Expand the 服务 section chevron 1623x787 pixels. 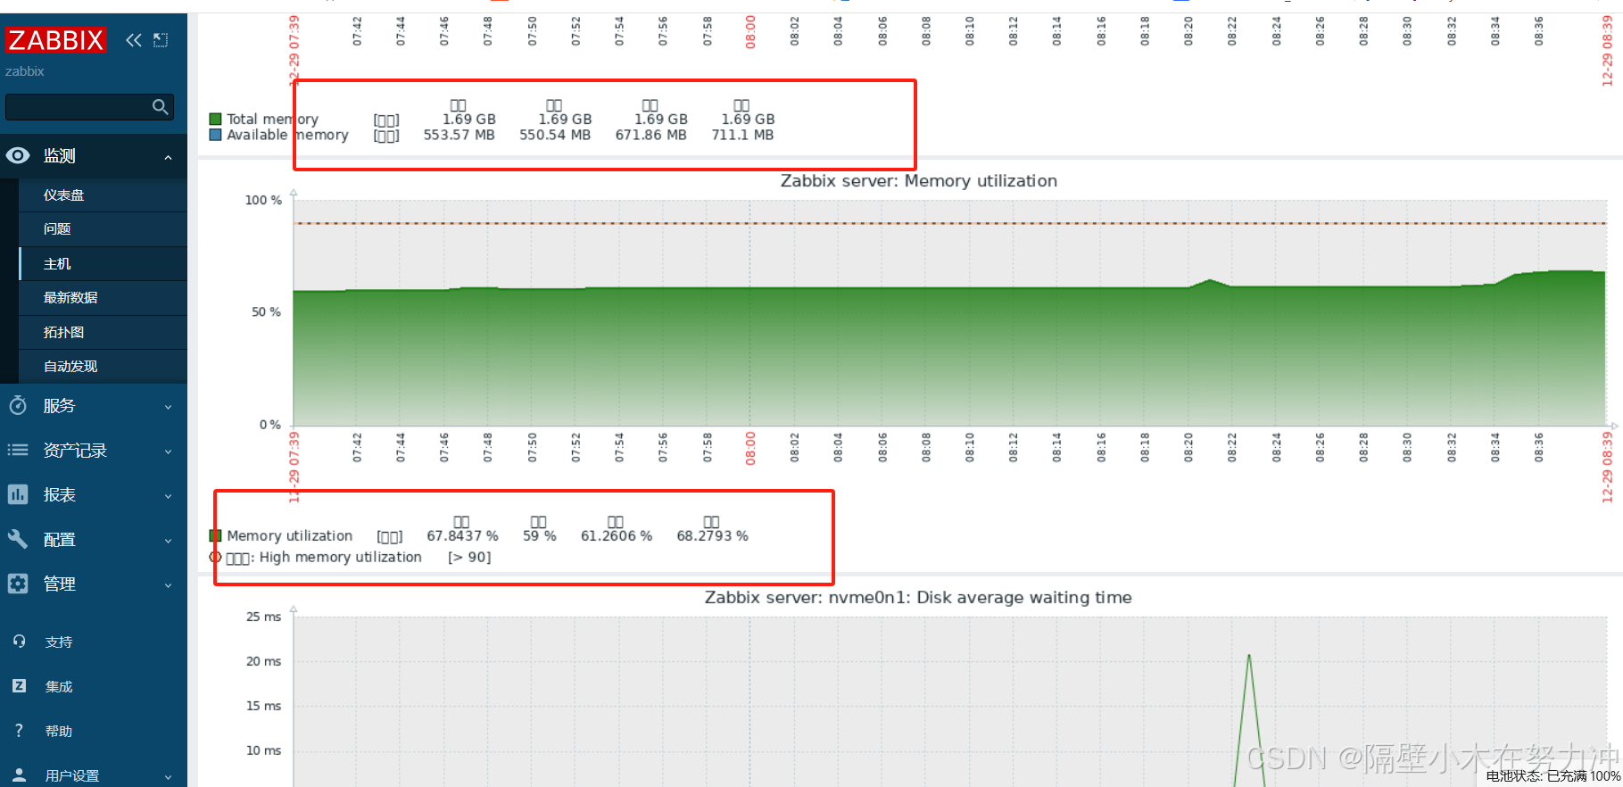(168, 407)
